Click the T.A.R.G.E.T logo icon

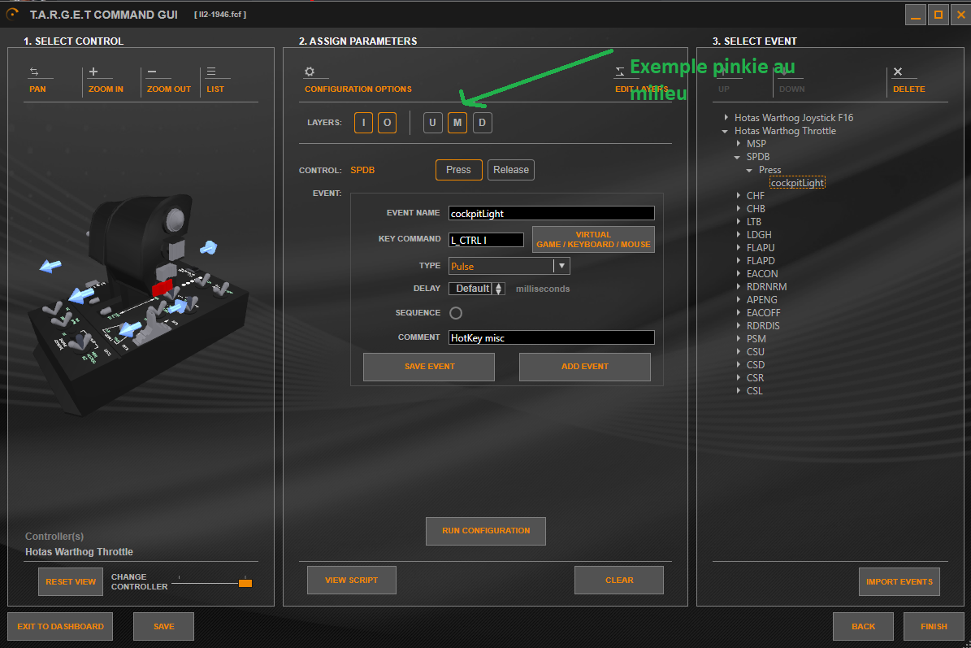click(12, 14)
